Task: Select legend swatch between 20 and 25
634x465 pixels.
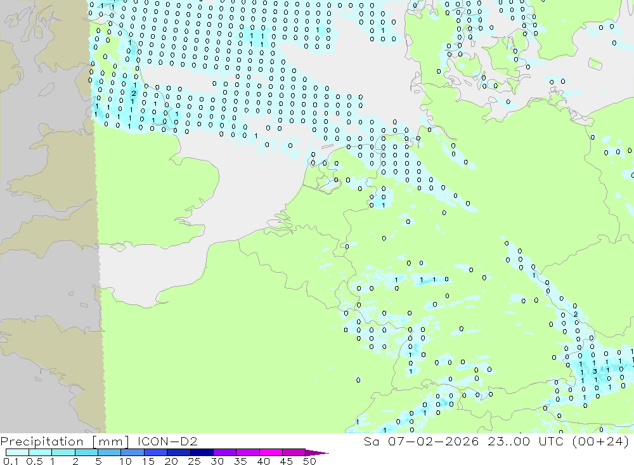Action: point(178,452)
